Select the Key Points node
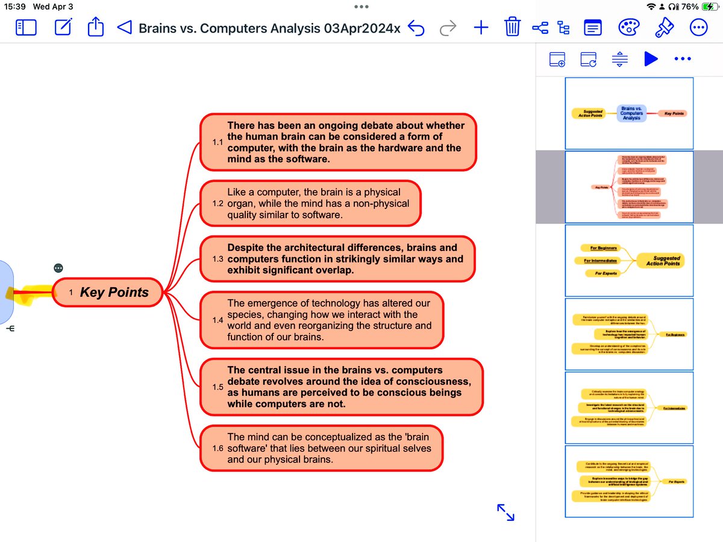 [108, 293]
